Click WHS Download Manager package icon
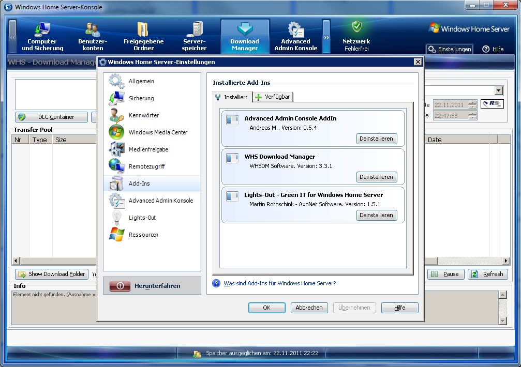Image resolution: width=521 pixels, height=367 pixels. 232,158
